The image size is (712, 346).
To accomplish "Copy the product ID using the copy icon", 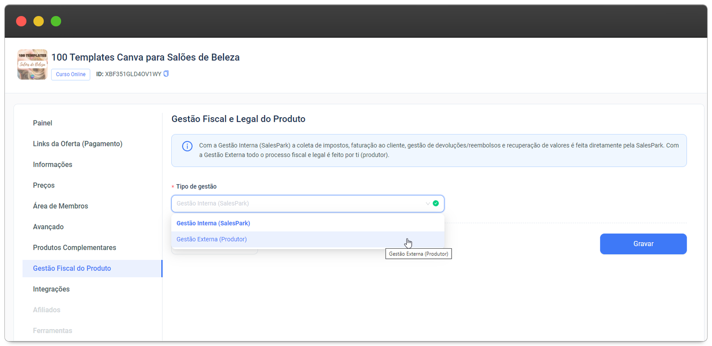I will click(166, 74).
